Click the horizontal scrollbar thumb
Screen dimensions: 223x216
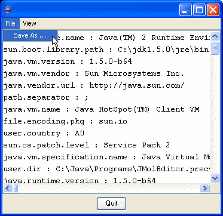pyautogui.click(x=15, y=188)
